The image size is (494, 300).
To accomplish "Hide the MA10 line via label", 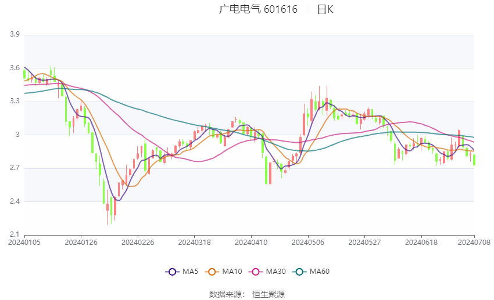I will [x=232, y=272].
